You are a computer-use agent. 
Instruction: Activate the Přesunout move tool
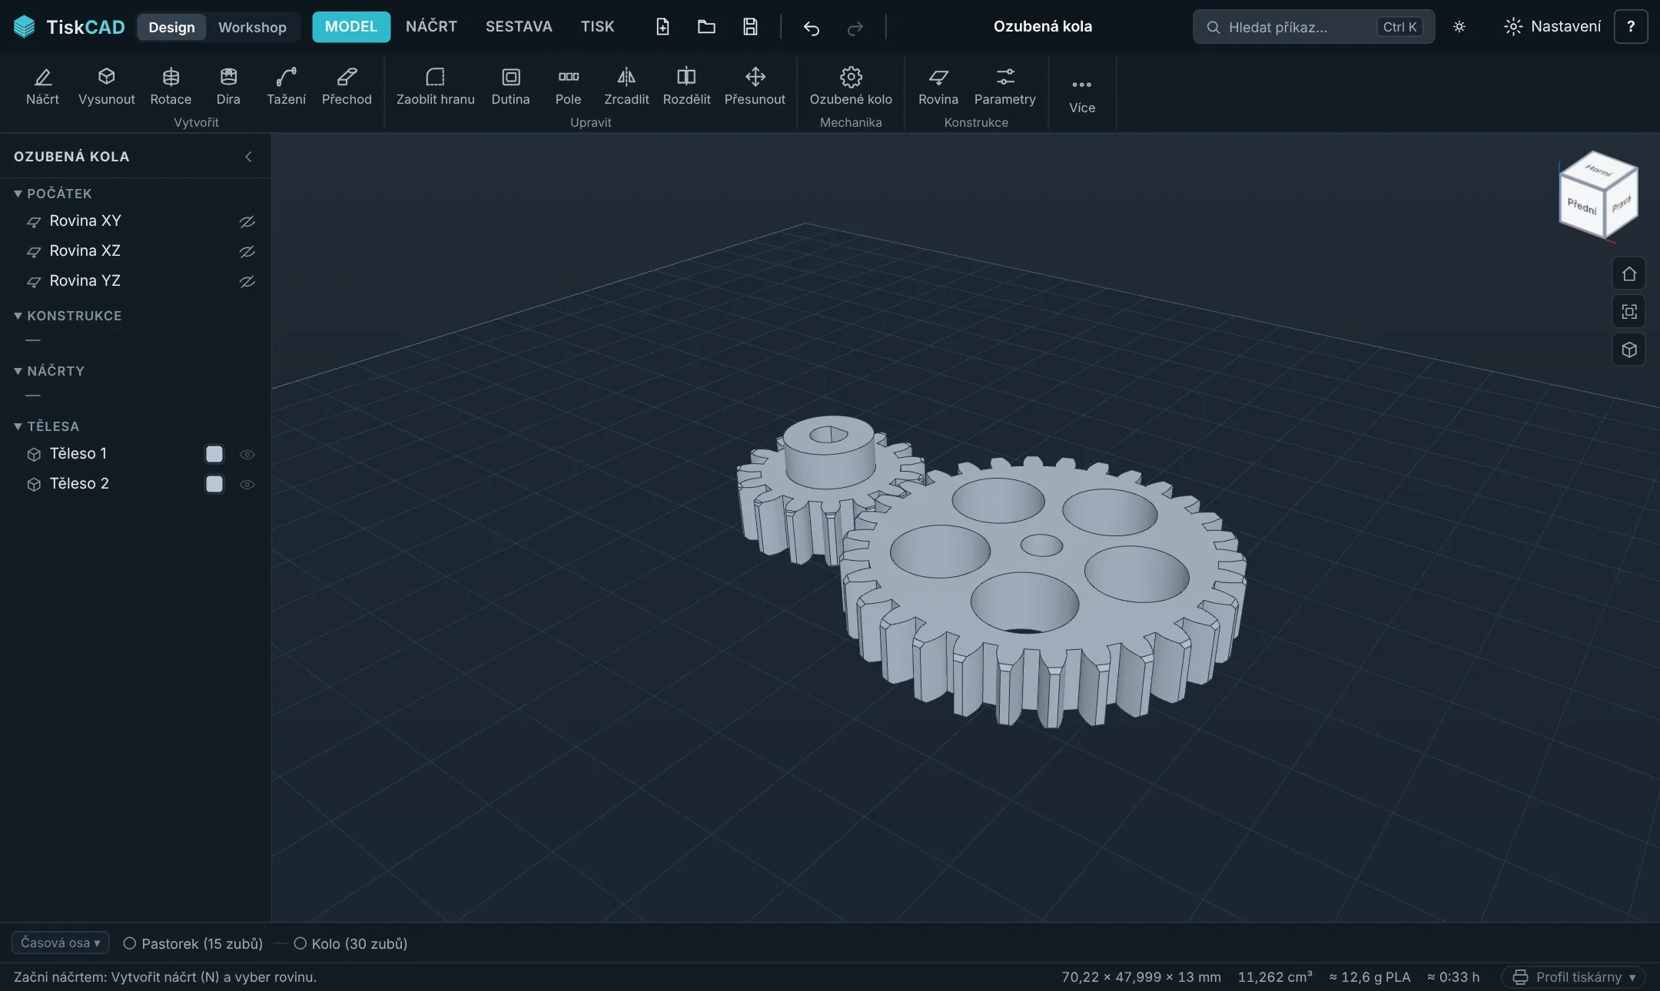755,86
